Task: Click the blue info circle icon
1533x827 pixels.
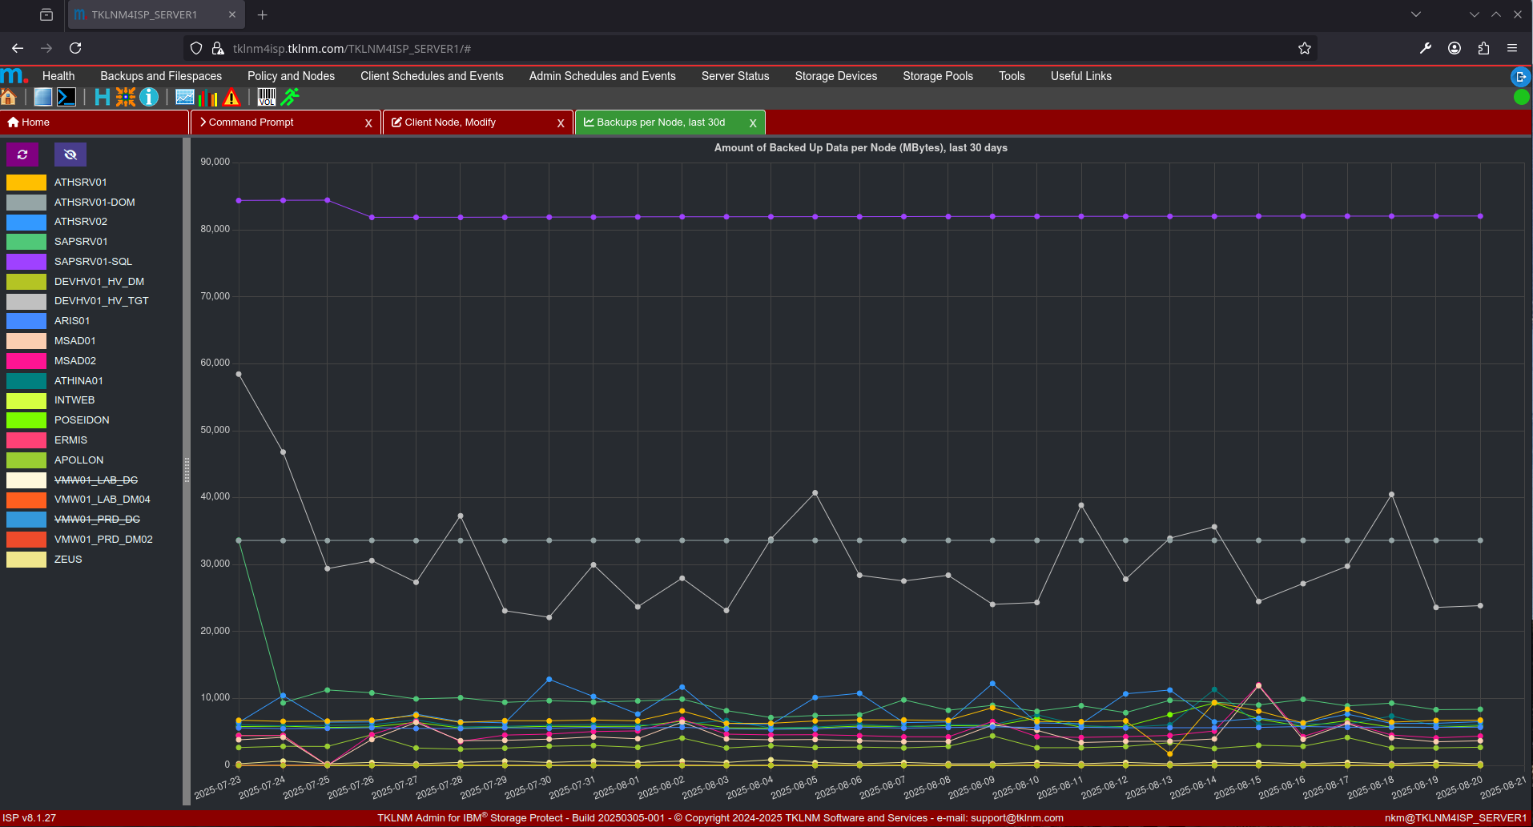Action: coord(149,98)
